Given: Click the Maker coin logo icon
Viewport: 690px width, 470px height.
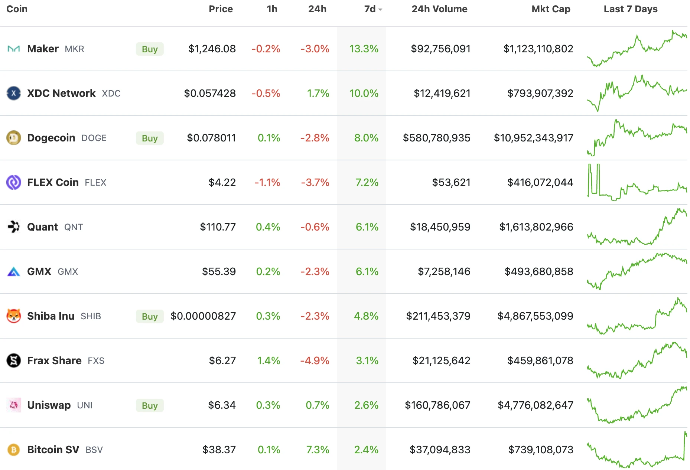Looking at the screenshot, I should (x=14, y=49).
